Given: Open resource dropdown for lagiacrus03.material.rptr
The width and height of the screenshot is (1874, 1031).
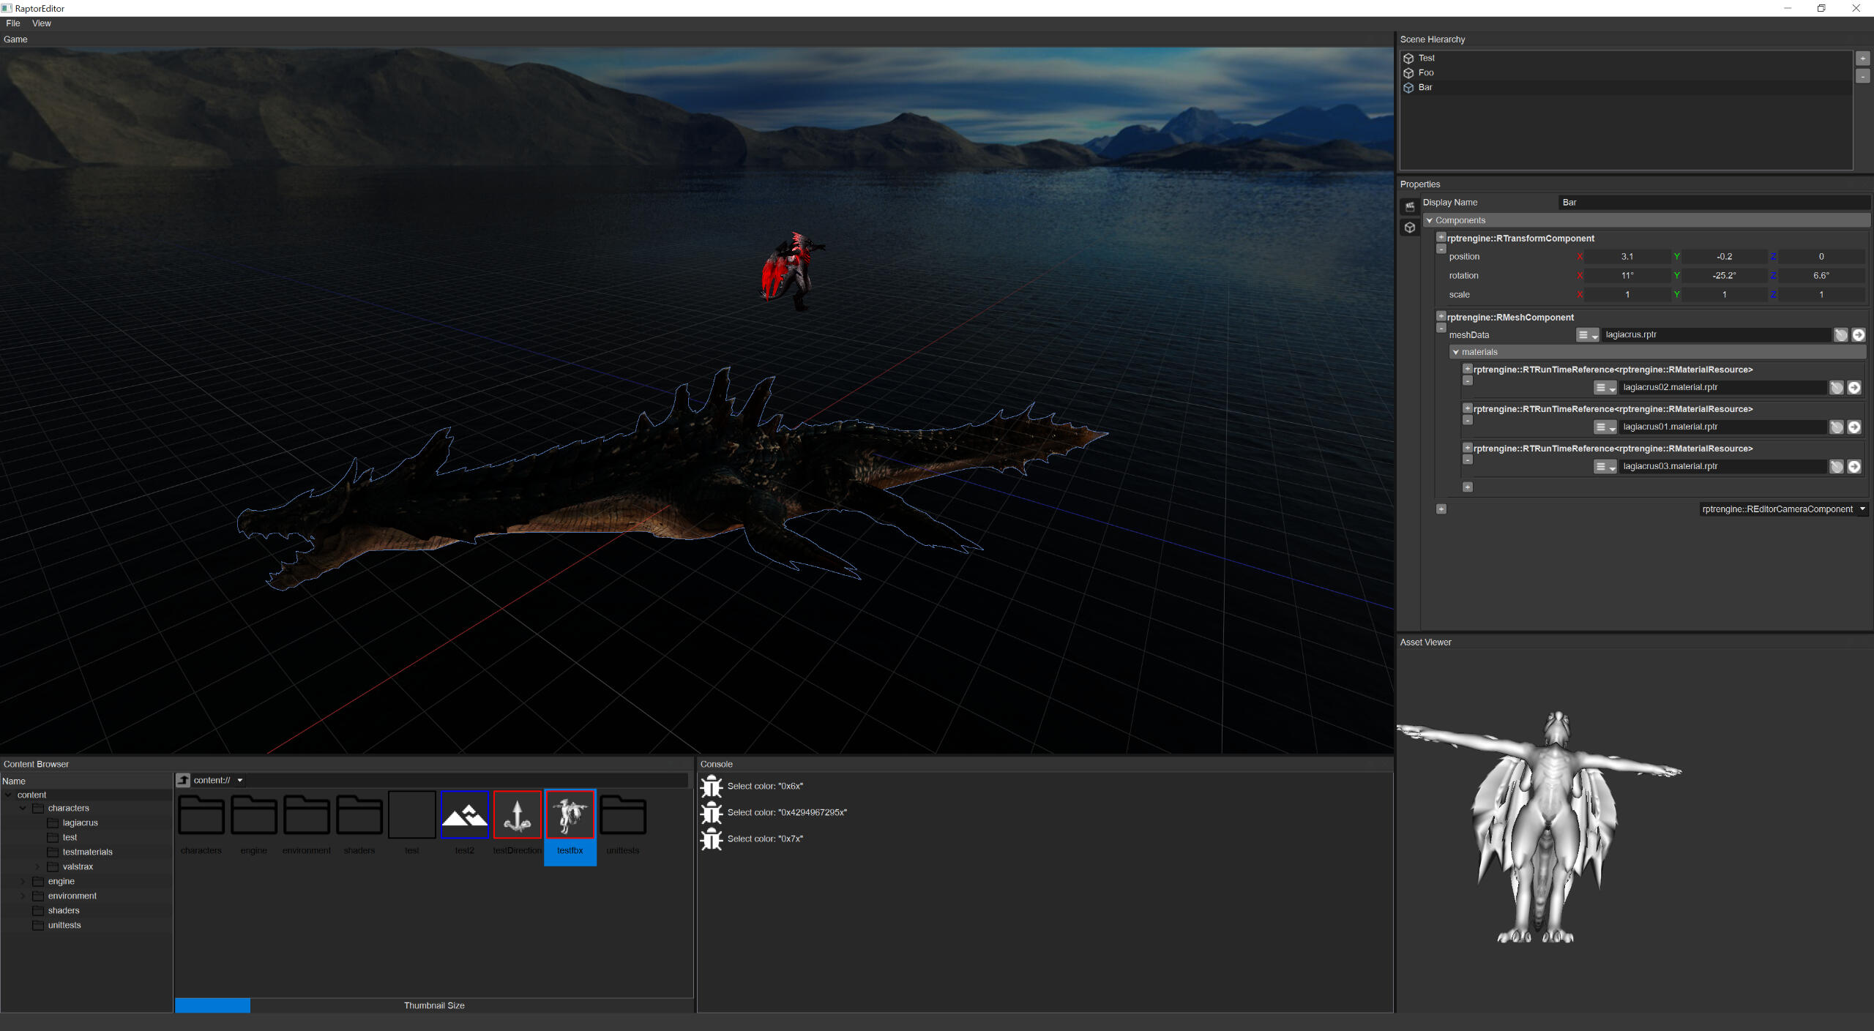Looking at the screenshot, I should (1605, 467).
